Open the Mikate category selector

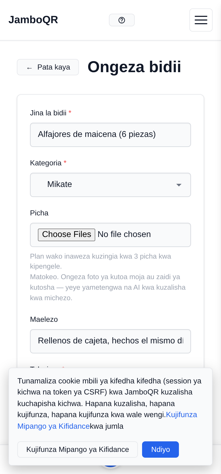(x=110, y=185)
